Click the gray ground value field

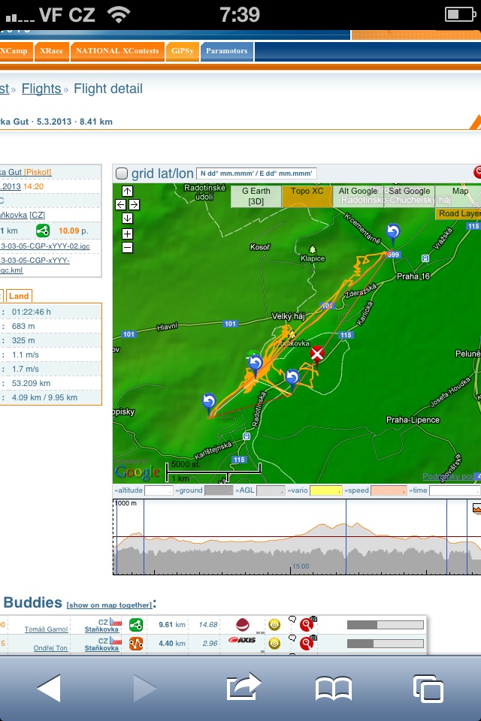pyautogui.click(x=219, y=490)
